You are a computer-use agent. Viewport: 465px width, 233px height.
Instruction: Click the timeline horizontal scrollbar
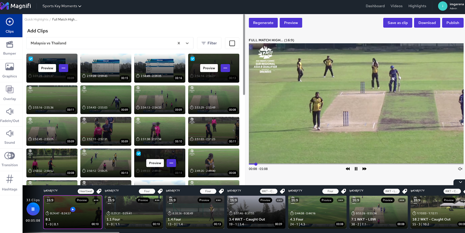pos(71,232)
